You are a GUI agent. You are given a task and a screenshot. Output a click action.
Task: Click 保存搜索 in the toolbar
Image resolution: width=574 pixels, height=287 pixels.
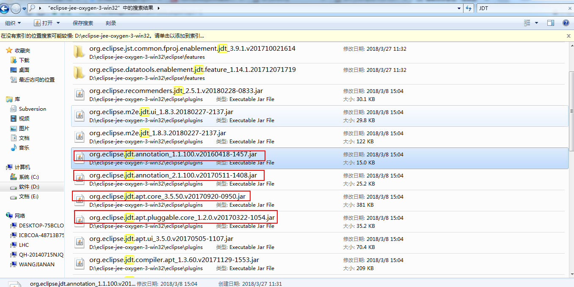coord(83,23)
